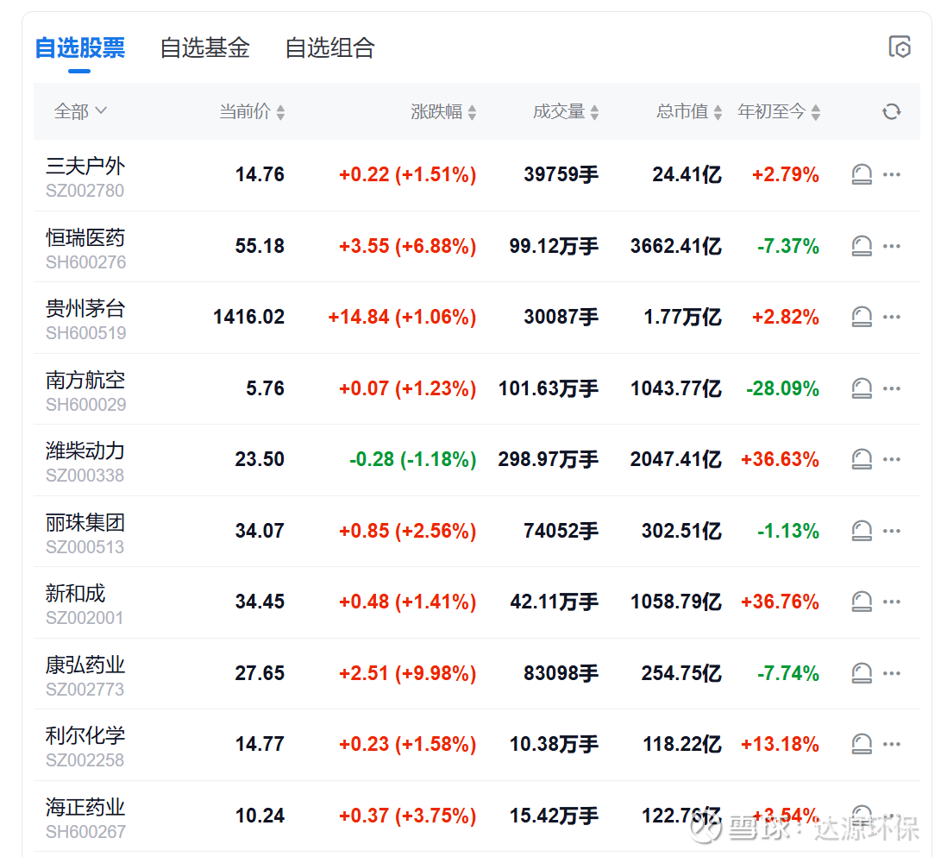Screen dimensions: 947x857
Task: Open stock 海正药业 SH600267
Action: coord(85,817)
